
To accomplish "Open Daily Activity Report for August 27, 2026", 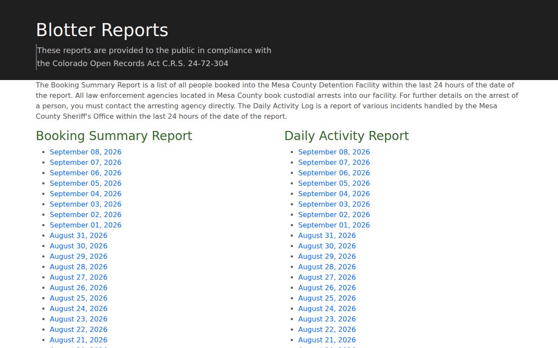I will pos(327,277).
